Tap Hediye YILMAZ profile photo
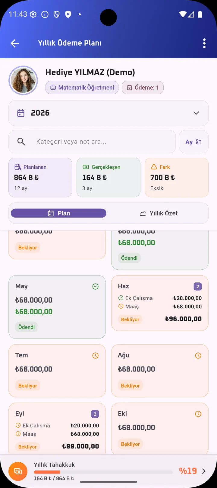Screen dimensions: 217x488 coord(23,80)
